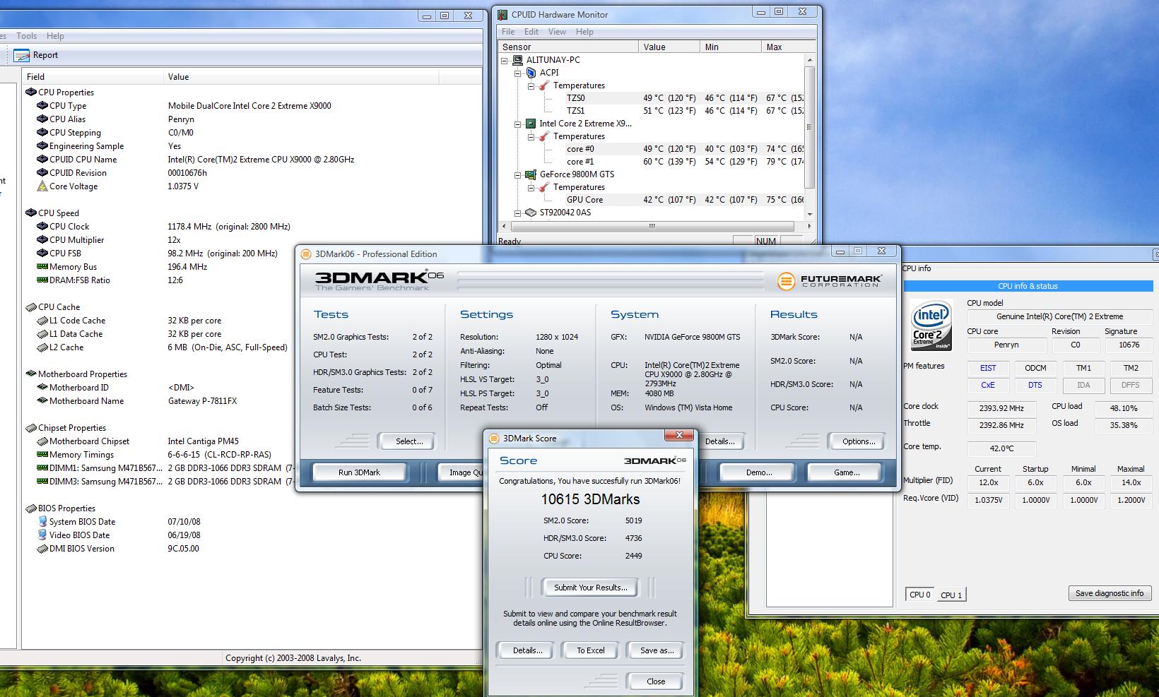Select the CPU Speed group icon
Screen dimensions: 1159x697
(31, 213)
